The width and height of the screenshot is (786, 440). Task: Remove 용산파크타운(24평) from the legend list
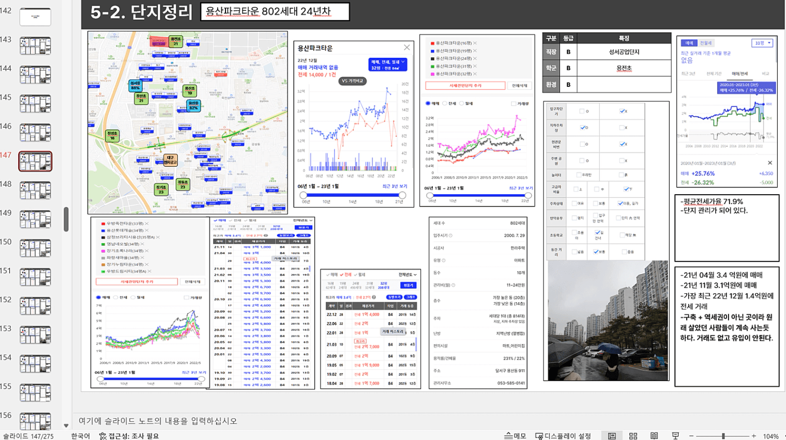[475, 59]
